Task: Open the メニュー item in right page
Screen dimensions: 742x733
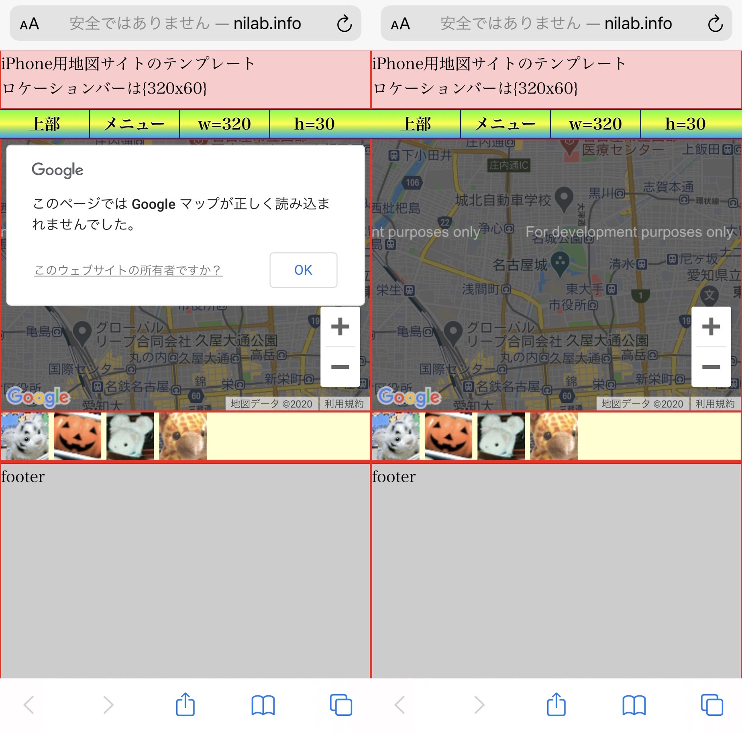Action: [506, 124]
